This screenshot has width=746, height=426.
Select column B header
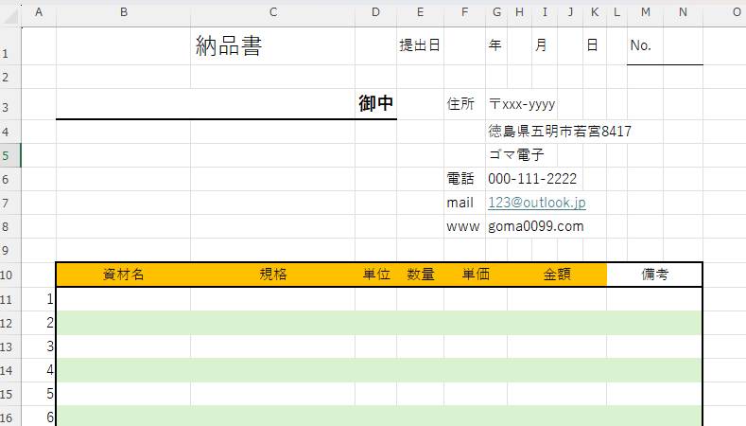(x=123, y=12)
